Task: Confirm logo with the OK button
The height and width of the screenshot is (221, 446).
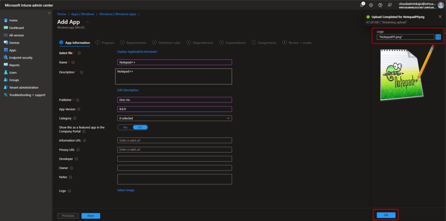Action: coord(386,215)
